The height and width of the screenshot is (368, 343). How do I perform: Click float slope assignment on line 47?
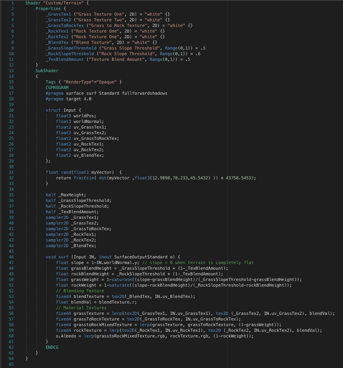(98, 262)
